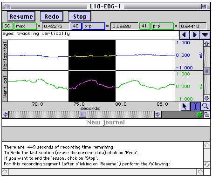Click the journal horizontal scroll left arrow
Screen dimensions: 212x177
(x=5, y=172)
